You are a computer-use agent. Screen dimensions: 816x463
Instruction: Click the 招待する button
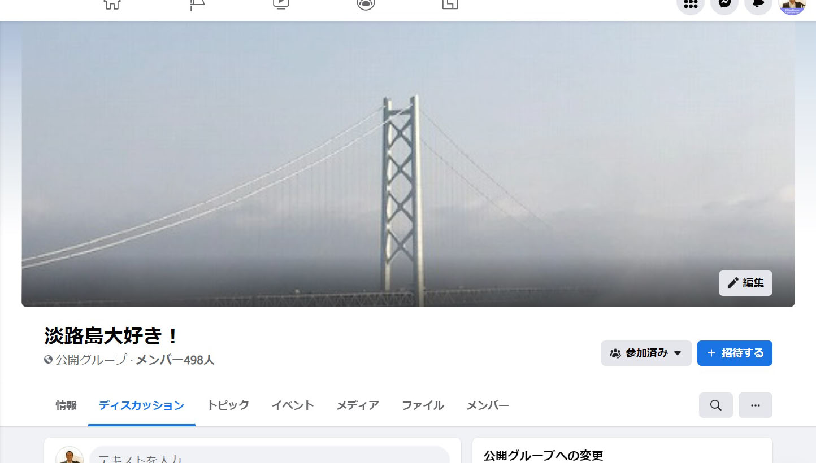tap(735, 353)
